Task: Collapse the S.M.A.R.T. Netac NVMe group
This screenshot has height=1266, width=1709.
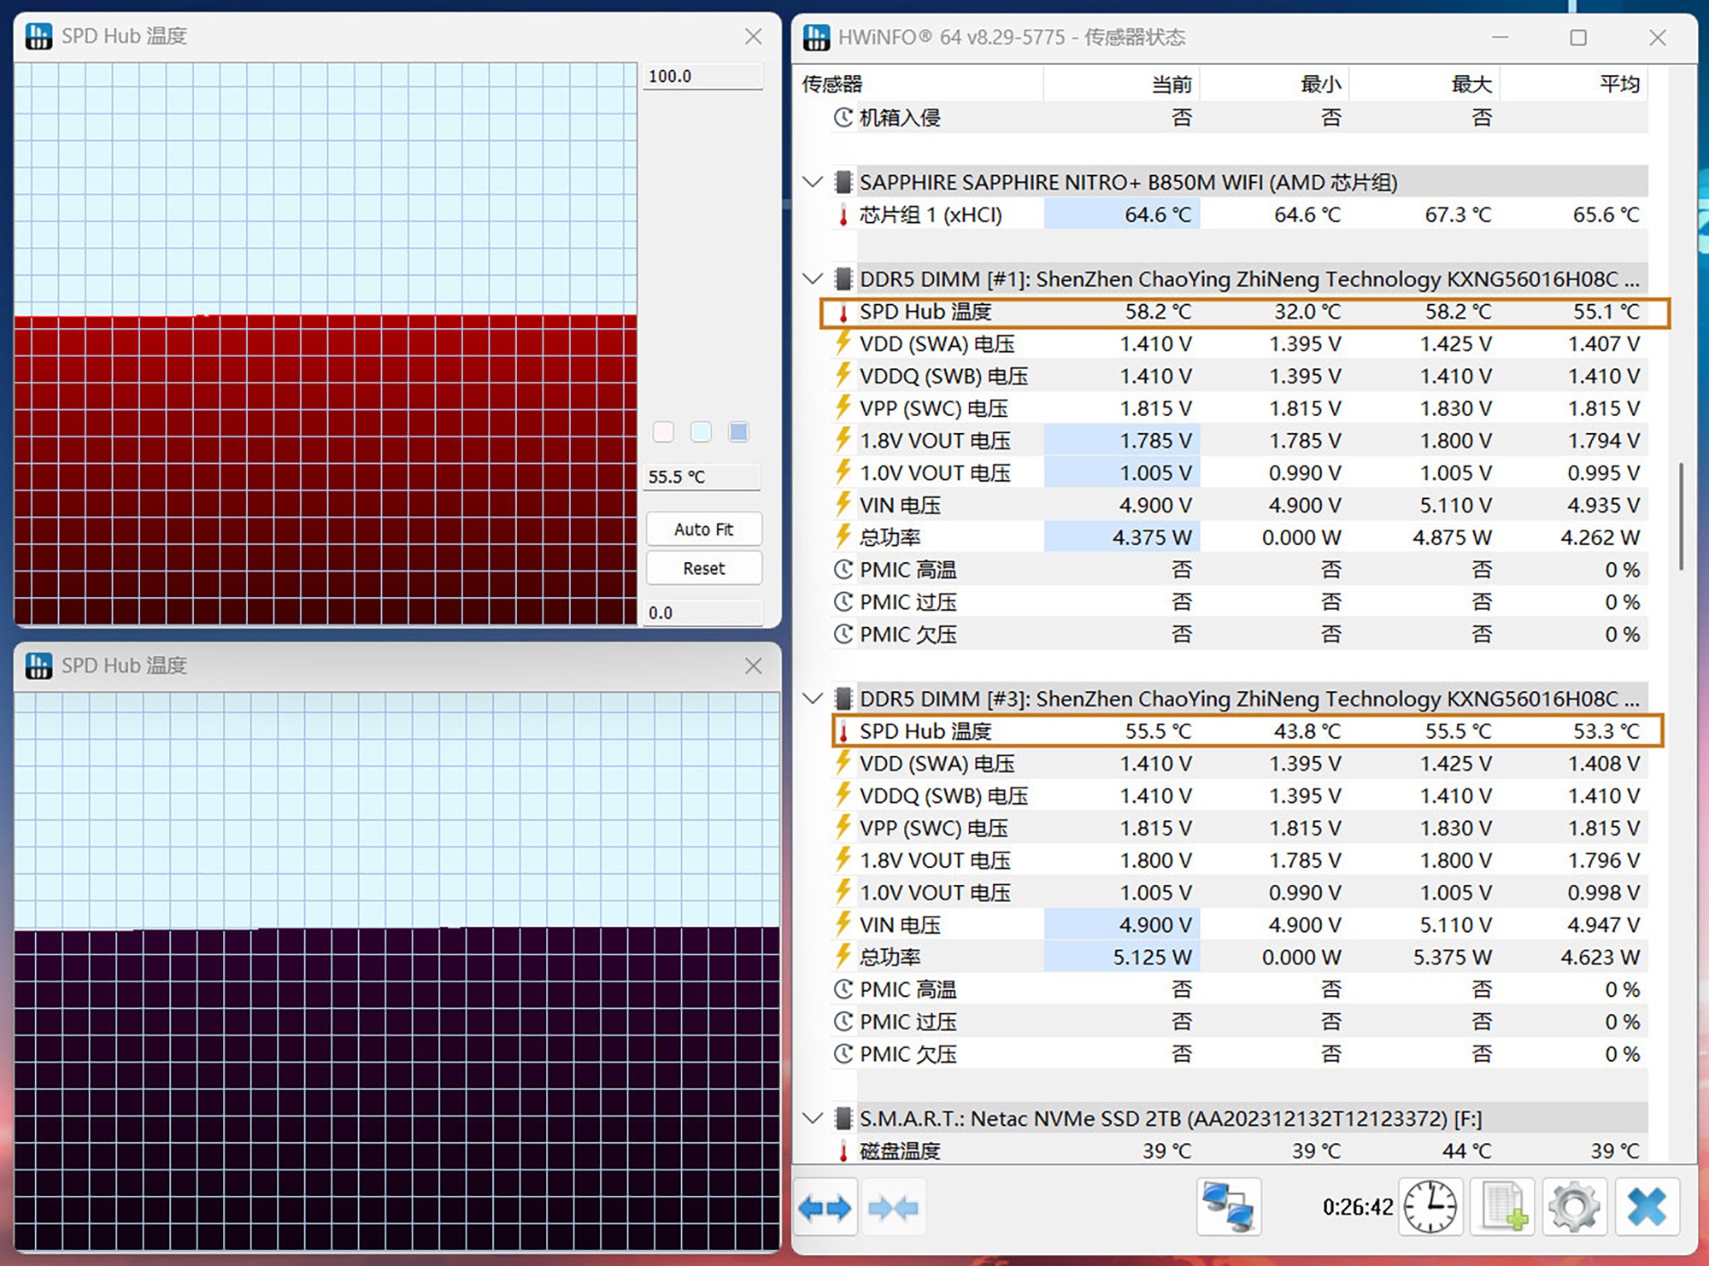Action: point(813,1117)
